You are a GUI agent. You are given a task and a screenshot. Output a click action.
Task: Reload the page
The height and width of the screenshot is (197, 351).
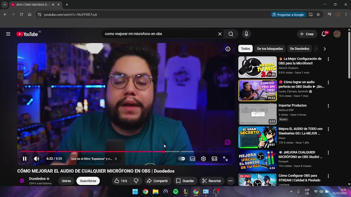point(21,15)
